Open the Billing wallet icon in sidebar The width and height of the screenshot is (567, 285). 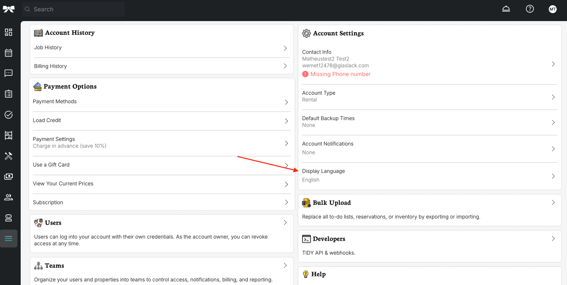click(9, 176)
